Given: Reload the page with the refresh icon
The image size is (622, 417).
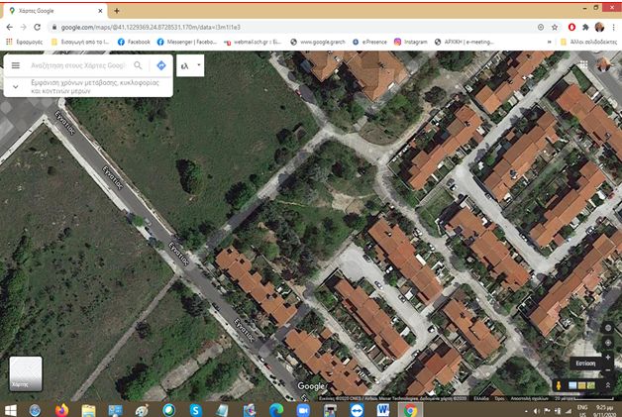Looking at the screenshot, I should pos(37,27).
